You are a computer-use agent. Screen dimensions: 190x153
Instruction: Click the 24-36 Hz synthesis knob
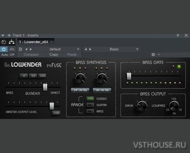pyautogui.click(x=80, y=78)
